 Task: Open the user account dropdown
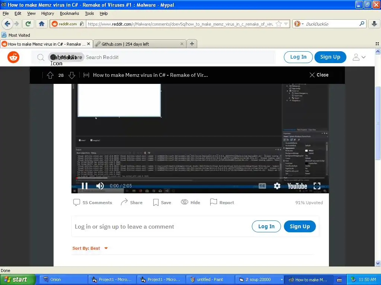(x=359, y=57)
